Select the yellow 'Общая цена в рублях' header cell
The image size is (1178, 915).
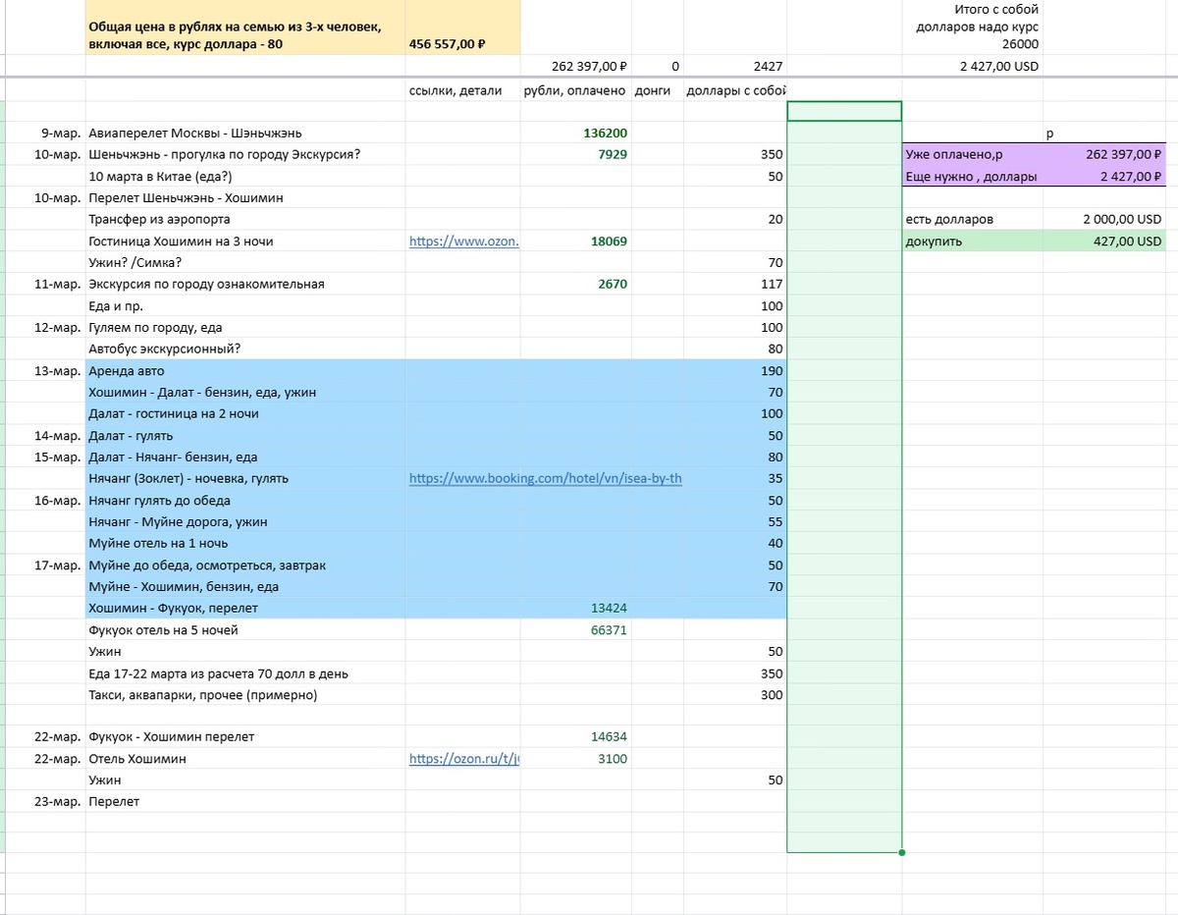click(x=245, y=27)
